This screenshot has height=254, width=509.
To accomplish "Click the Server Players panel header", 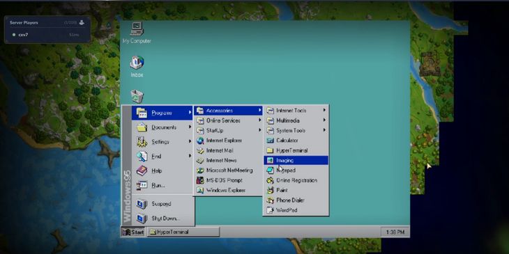I will click(47, 23).
